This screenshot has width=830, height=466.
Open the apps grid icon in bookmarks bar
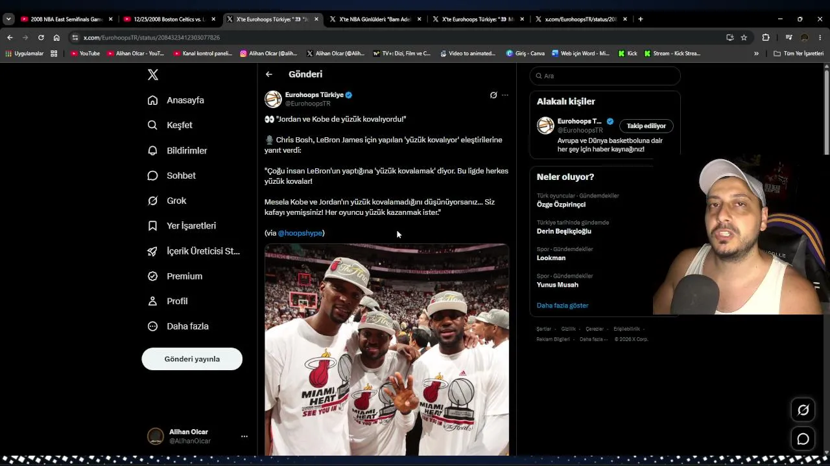pos(54,54)
